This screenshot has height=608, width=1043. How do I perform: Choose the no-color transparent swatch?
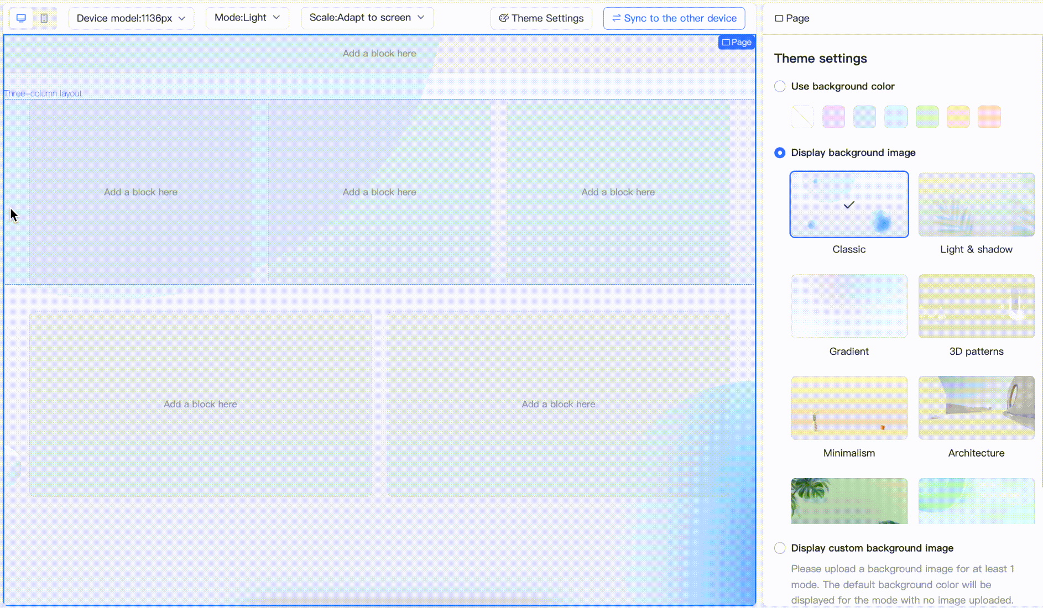802,117
